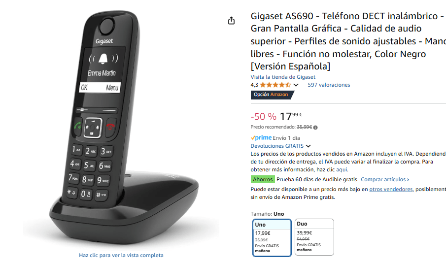The width and height of the screenshot is (446, 261).
Task: Click the info icon next to Precio recomendado
Action: coord(315,128)
